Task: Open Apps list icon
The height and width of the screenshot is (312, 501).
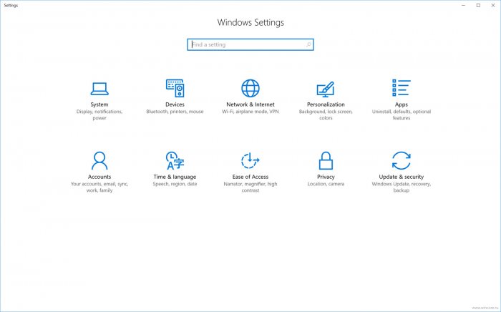Action: click(402, 87)
